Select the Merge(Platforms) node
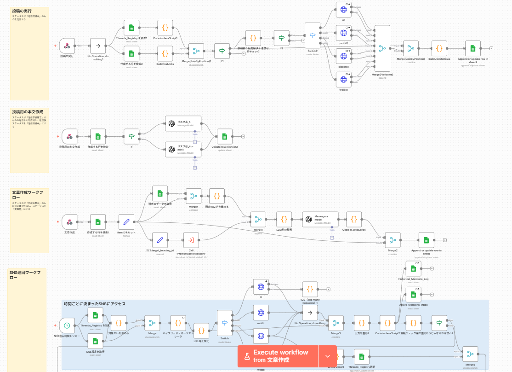Viewport: 512px width, 372px height. coord(382,48)
